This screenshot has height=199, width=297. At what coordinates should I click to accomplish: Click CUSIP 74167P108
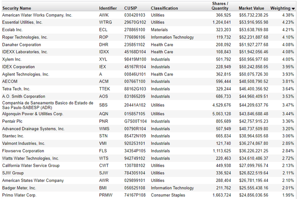pos(135,195)
